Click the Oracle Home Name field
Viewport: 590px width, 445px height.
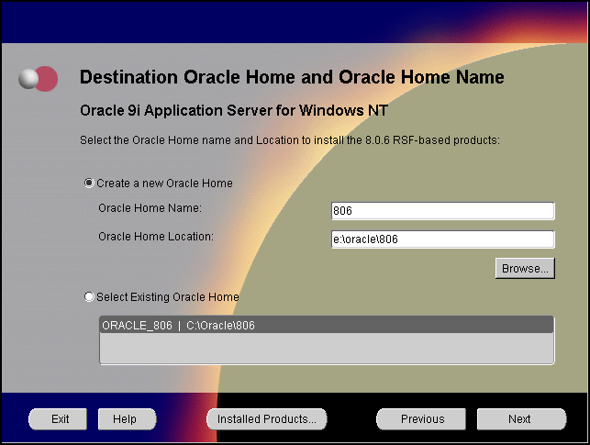(x=442, y=211)
